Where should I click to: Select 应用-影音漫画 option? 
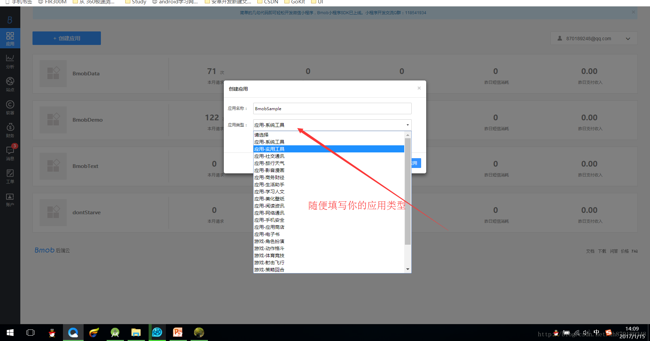click(x=329, y=170)
